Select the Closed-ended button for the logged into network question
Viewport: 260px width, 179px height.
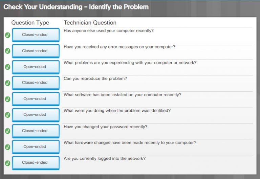click(36, 163)
